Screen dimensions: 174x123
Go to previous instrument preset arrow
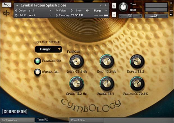[101, 5]
